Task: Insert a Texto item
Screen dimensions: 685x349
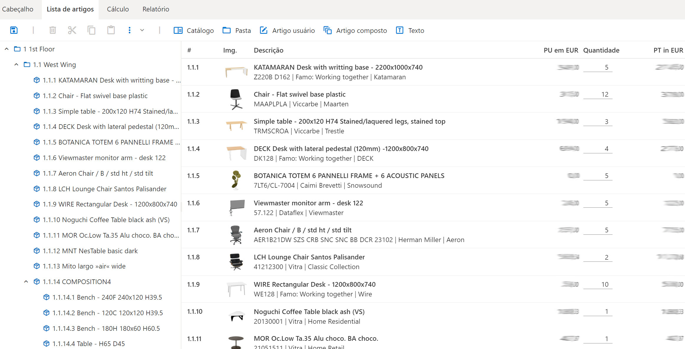Action: [410, 31]
